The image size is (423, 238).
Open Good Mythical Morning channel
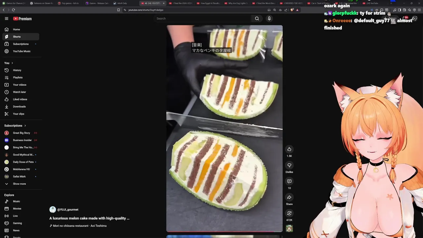[x=20, y=155]
